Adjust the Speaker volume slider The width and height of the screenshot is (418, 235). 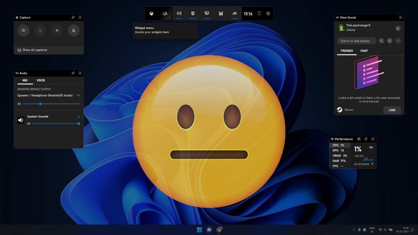pos(40,103)
